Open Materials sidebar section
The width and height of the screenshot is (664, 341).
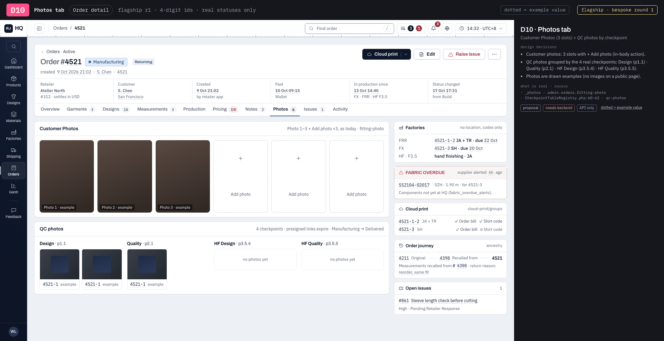click(14, 117)
